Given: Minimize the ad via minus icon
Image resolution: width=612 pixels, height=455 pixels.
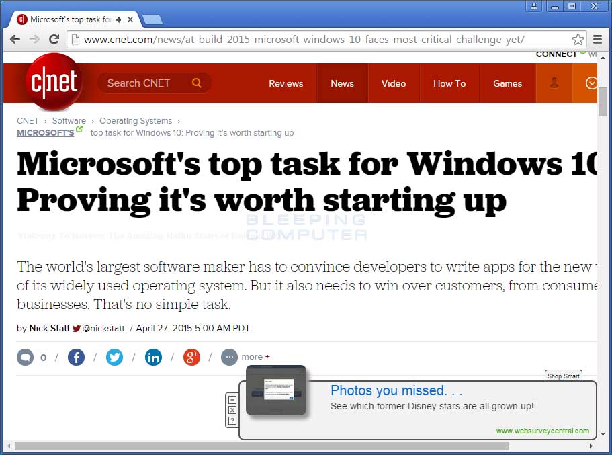Looking at the screenshot, I should click(232, 399).
